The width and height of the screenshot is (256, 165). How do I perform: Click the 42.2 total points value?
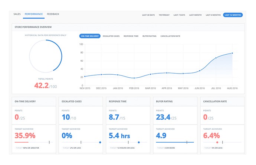(41, 85)
